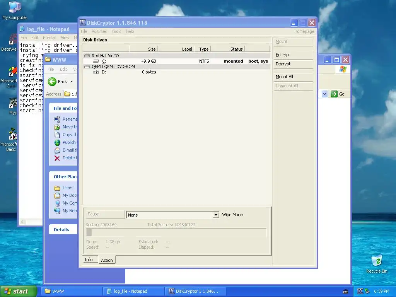This screenshot has height=297, width=396.
Task: Open the Back button dropdown arrow in WWW window
Action: coord(72,82)
